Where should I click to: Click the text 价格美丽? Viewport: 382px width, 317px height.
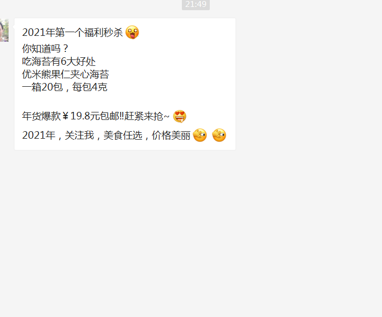pos(171,135)
